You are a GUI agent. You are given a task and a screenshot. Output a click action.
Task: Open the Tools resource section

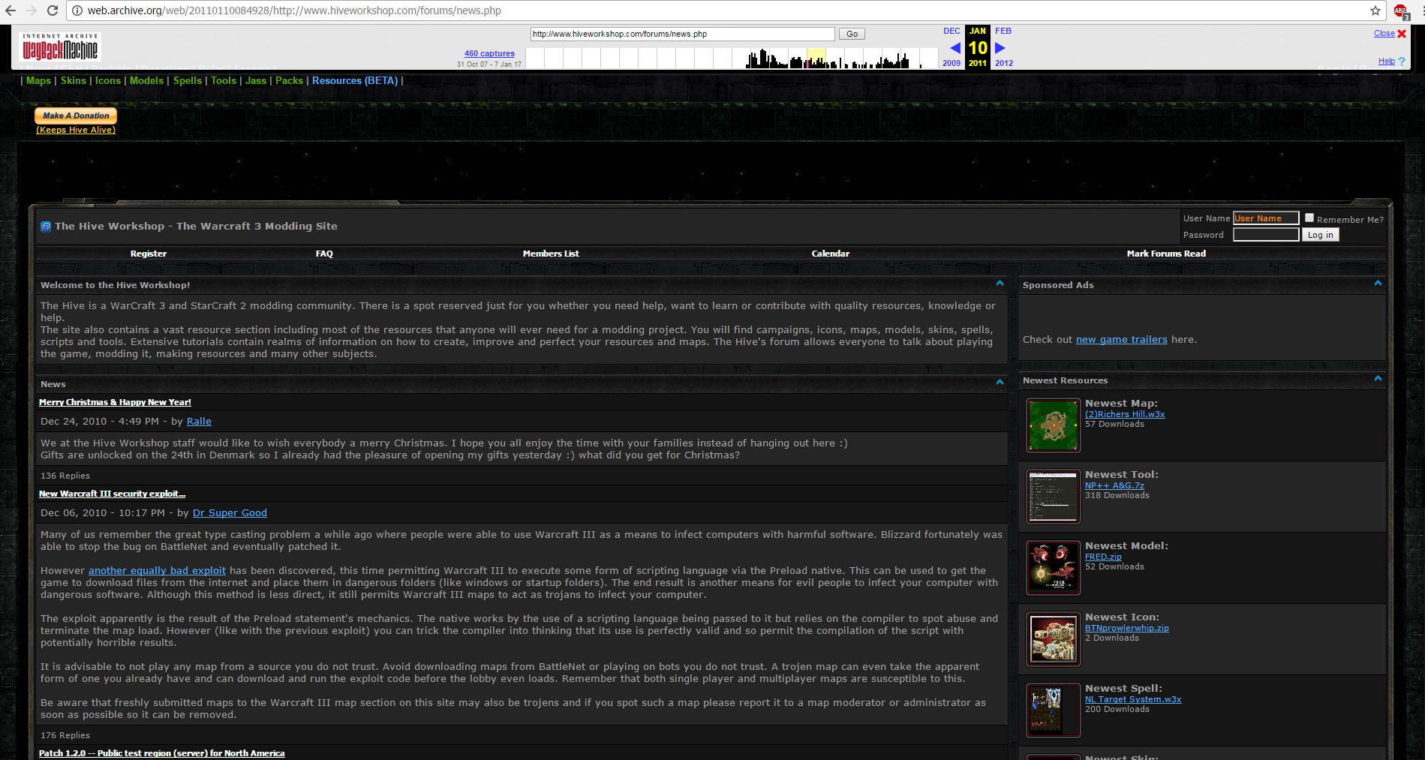pyautogui.click(x=224, y=80)
